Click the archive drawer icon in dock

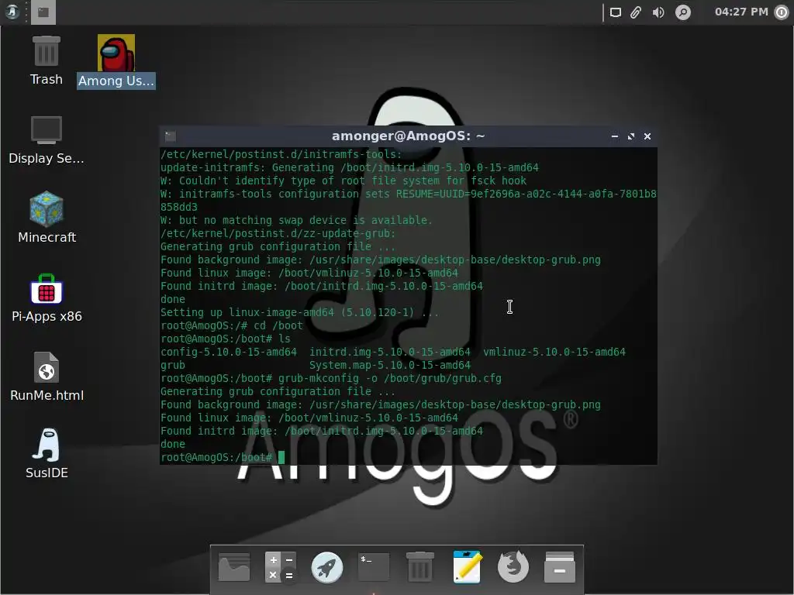click(x=560, y=567)
